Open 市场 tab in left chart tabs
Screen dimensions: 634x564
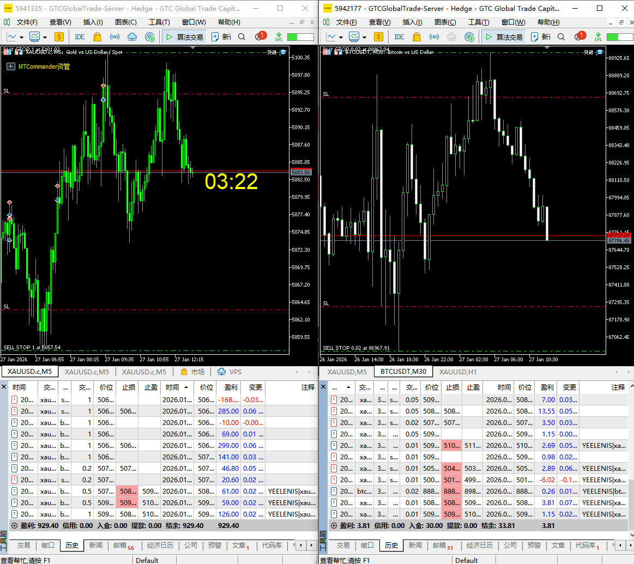(193, 372)
